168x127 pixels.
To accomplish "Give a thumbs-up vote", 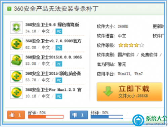I will tap(16, 115).
